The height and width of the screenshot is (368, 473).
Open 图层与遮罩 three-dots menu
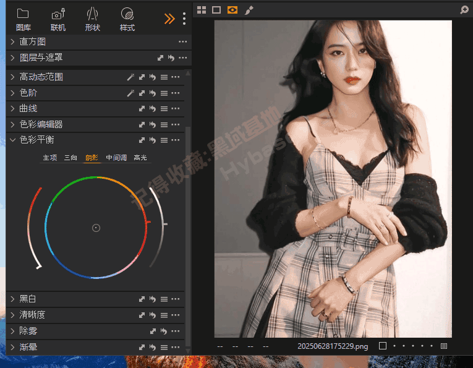point(182,58)
